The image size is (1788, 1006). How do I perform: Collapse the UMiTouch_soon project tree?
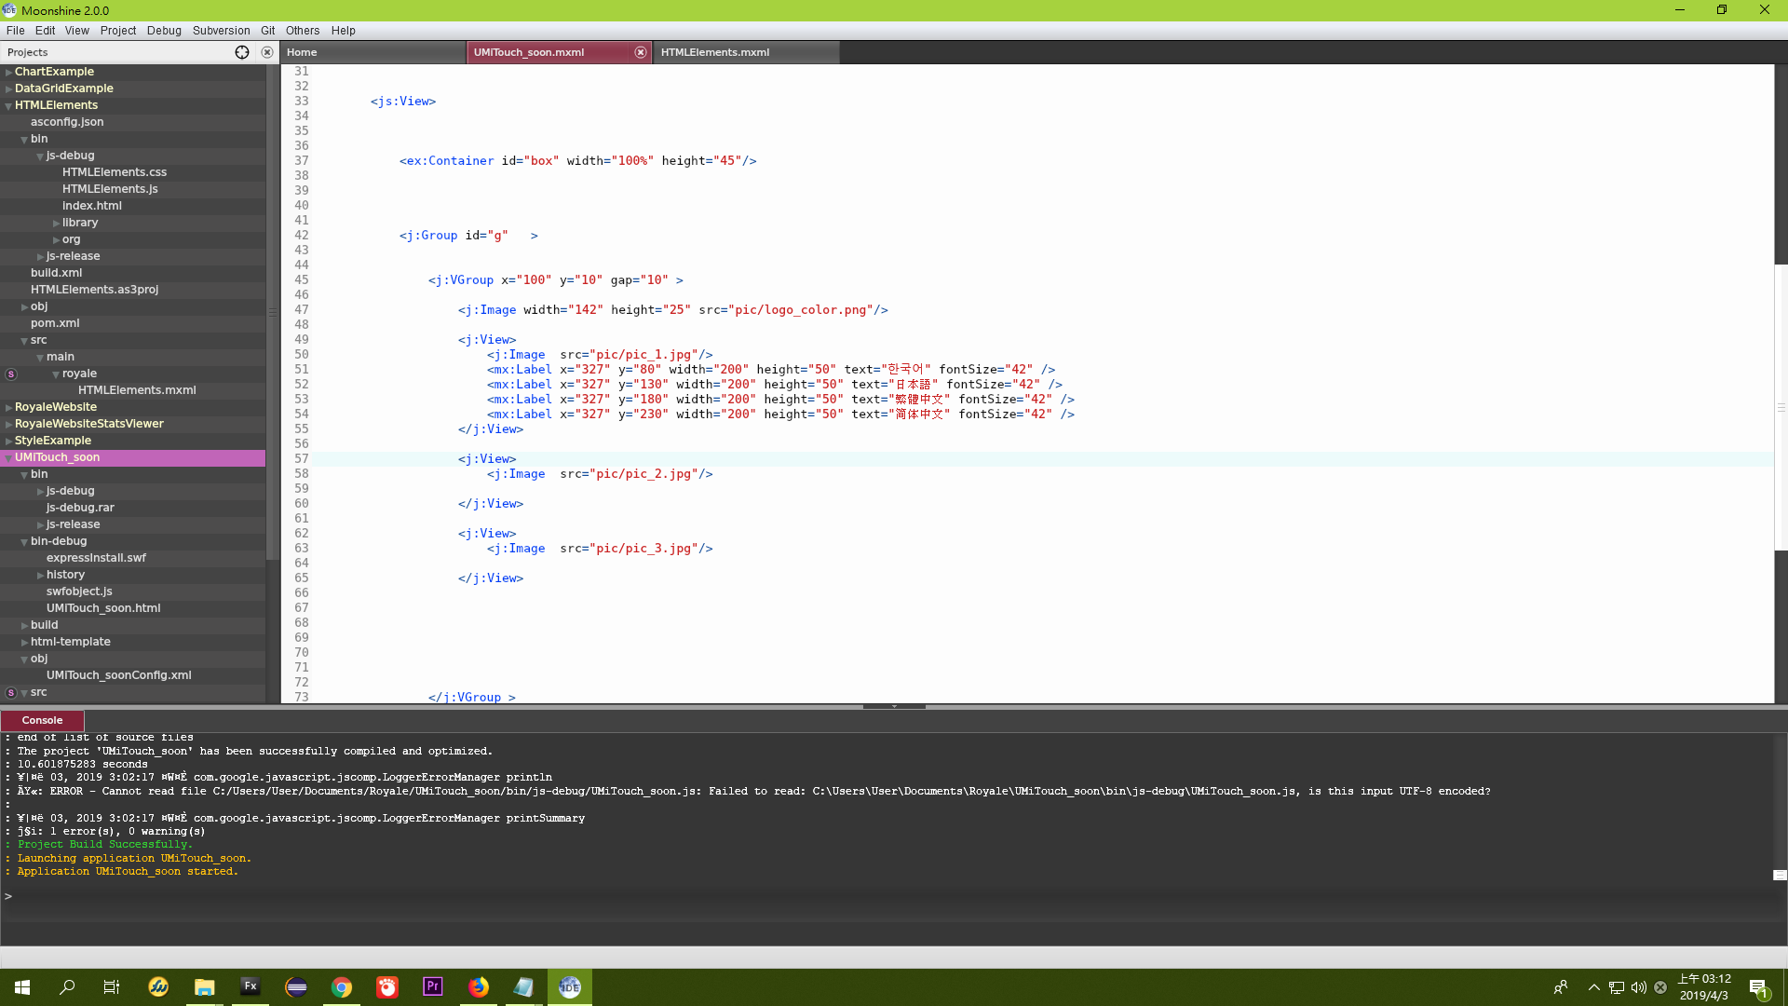[x=7, y=457]
